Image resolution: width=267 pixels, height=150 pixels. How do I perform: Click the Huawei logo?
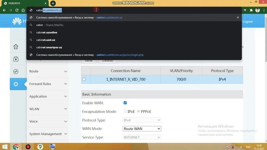pos(17,21)
